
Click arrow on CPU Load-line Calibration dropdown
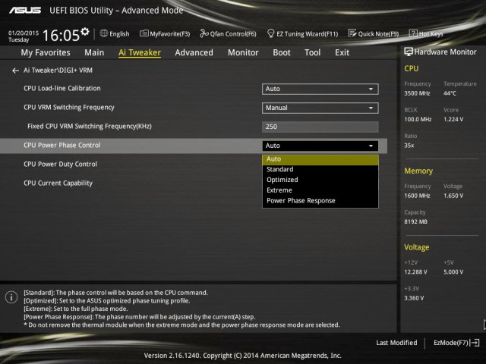[x=371, y=89]
